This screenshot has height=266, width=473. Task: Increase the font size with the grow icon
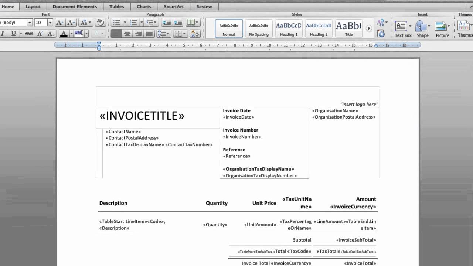60,23
